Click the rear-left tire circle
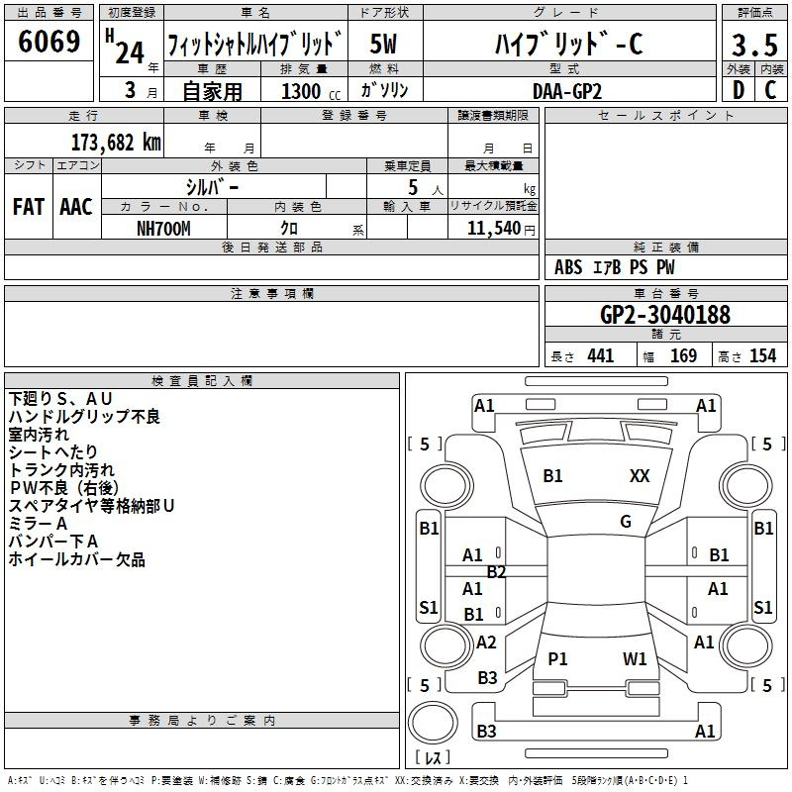Screen dimensions: 792x792 click(x=446, y=645)
